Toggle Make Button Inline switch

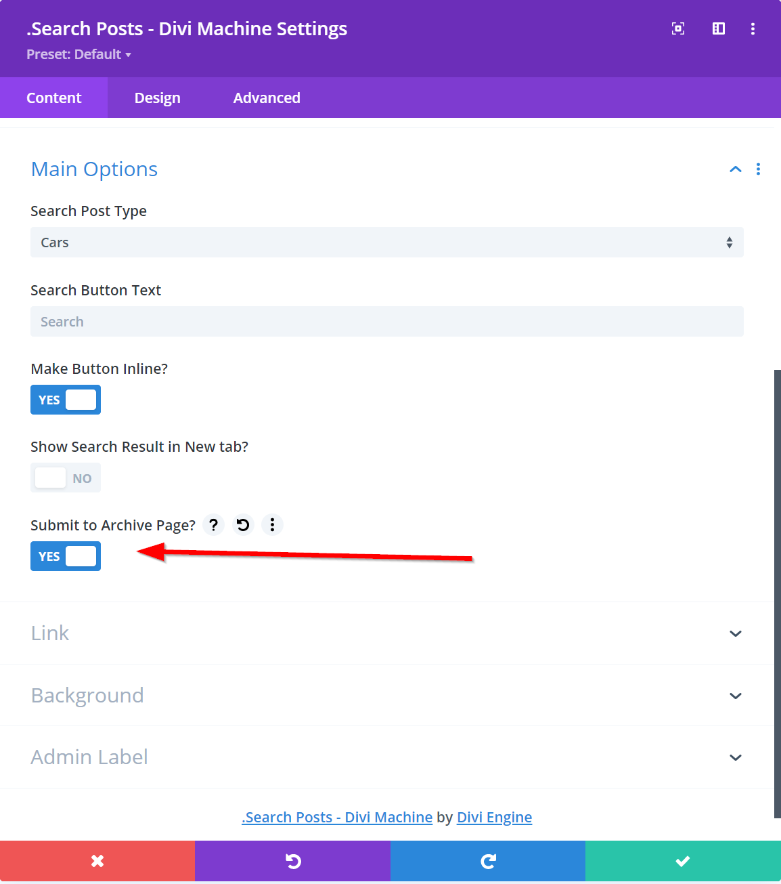(x=66, y=400)
